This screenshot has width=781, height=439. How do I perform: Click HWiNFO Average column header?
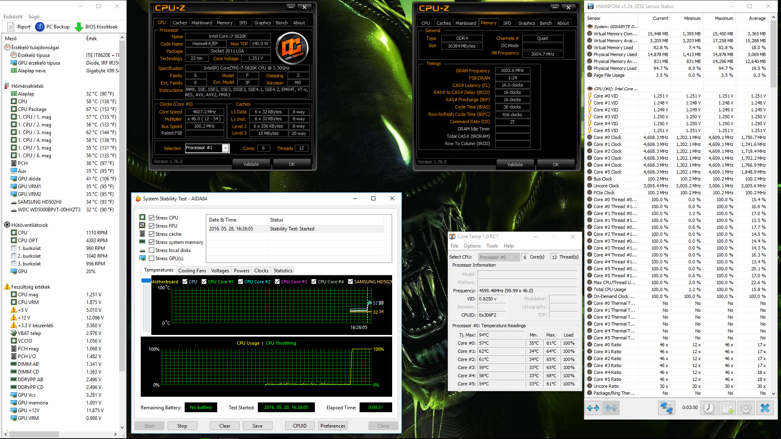click(x=757, y=18)
